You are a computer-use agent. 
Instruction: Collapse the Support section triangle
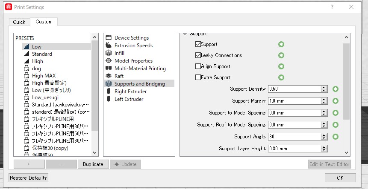(185, 34)
